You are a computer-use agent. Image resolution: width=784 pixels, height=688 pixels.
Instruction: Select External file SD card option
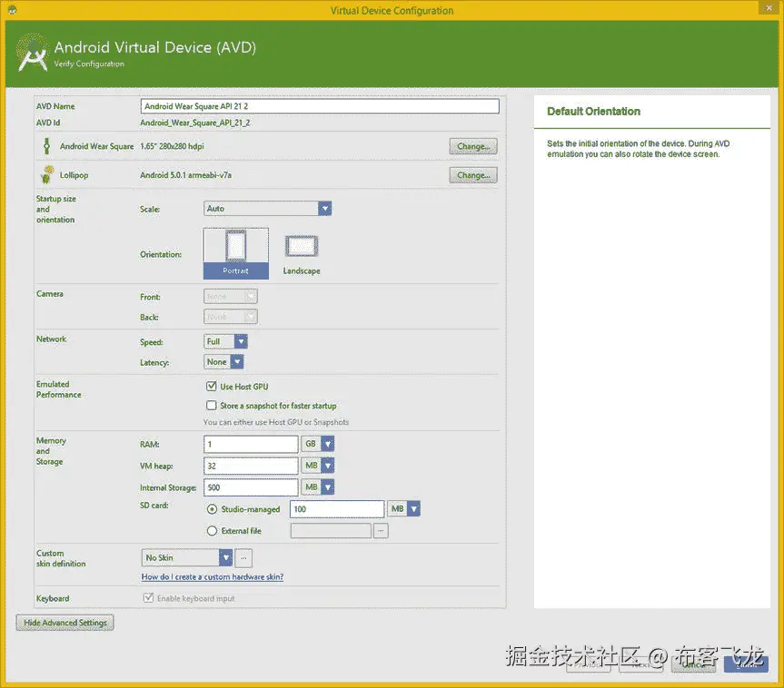click(212, 531)
